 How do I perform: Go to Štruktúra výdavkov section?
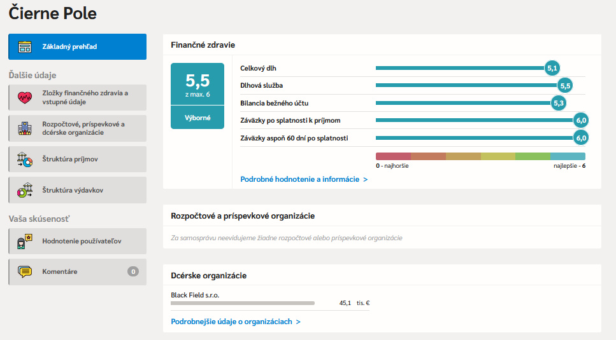click(72, 190)
